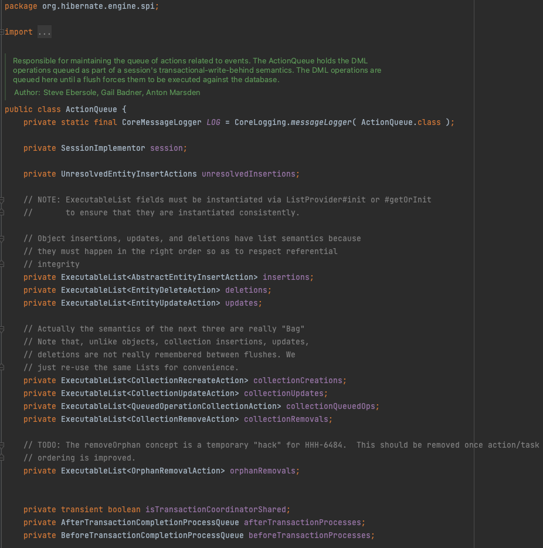Click the BeforeTransactionCompletionProcessQueue type
The height and width of the screenshot is (548, 543).
coord(152,536)
